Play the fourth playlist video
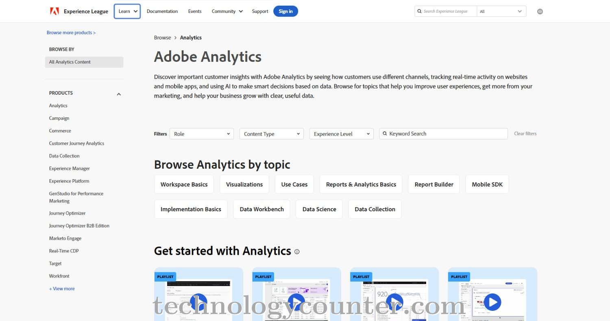This screenshot has height=321, width=610. (x=492, y=302)
